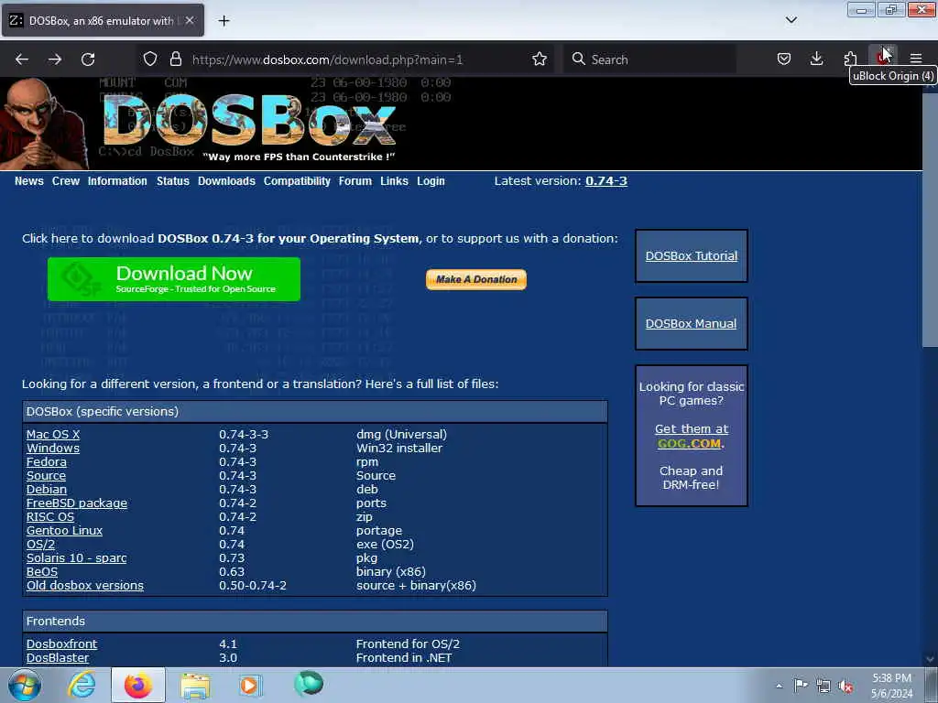This screenshot has width=938, height=703.
Task: Click the page vertical scrollbar thumb
Action: click(930, 218)
